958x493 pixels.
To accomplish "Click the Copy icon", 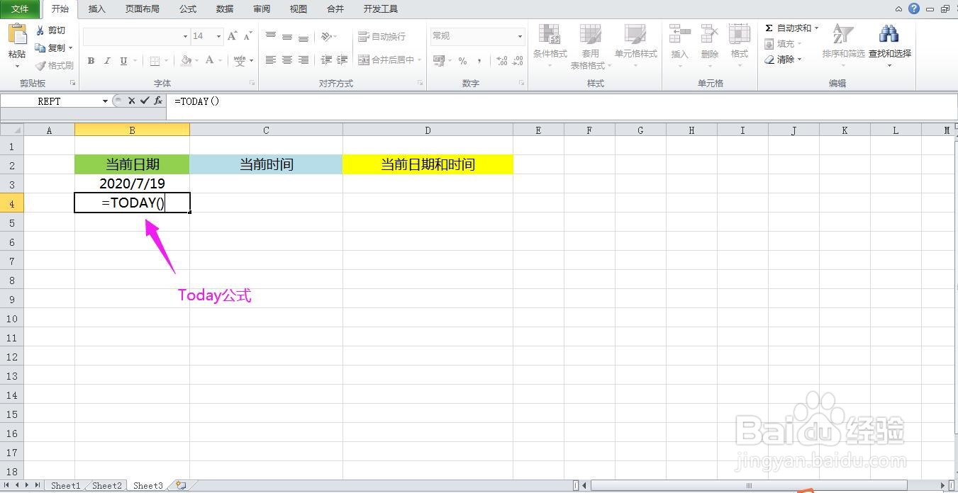I will pos(40,47).
